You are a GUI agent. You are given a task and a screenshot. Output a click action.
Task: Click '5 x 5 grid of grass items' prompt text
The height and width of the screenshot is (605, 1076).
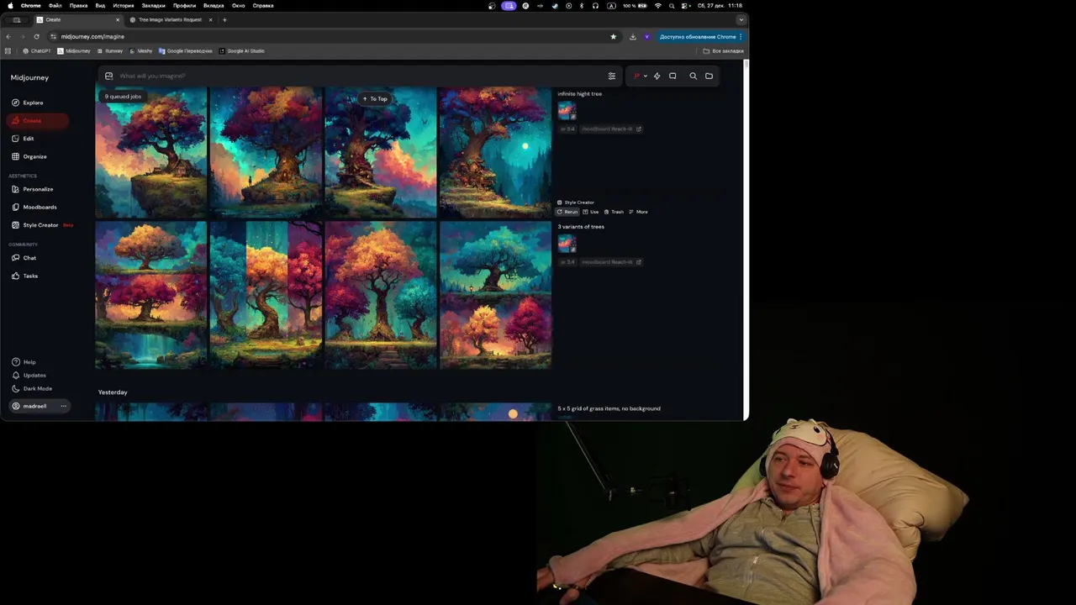tap(609, 408)
